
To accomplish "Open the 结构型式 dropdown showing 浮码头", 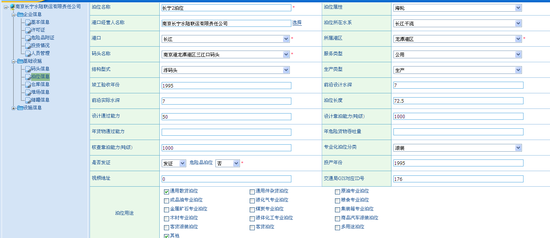I will point(226,70).
